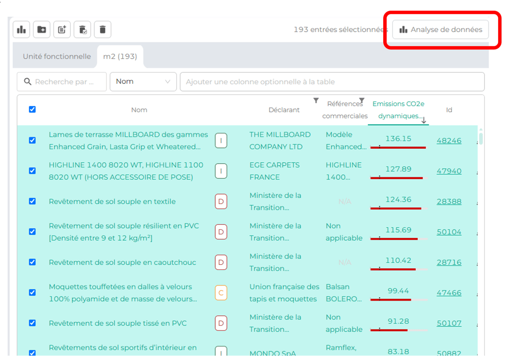This screenshot has width=505, height=356.
Task: Open Id link 28716
Action: [x=449, y=262]
